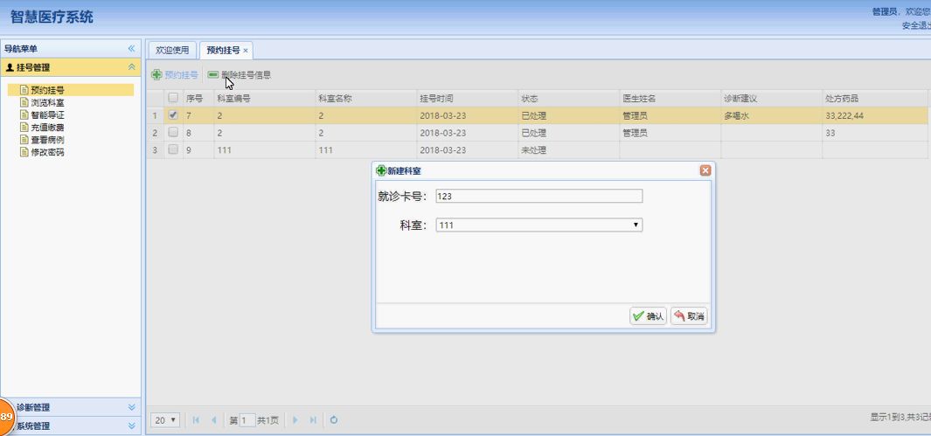This screenshot has width=931, height=436.
Task: Close the 预约挂号 tab with x
Action: pyautogui.click(x=246, y=51)
